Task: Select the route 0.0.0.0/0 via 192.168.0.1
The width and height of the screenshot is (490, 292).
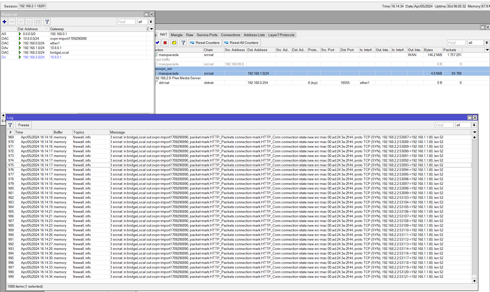Action: 77,34
